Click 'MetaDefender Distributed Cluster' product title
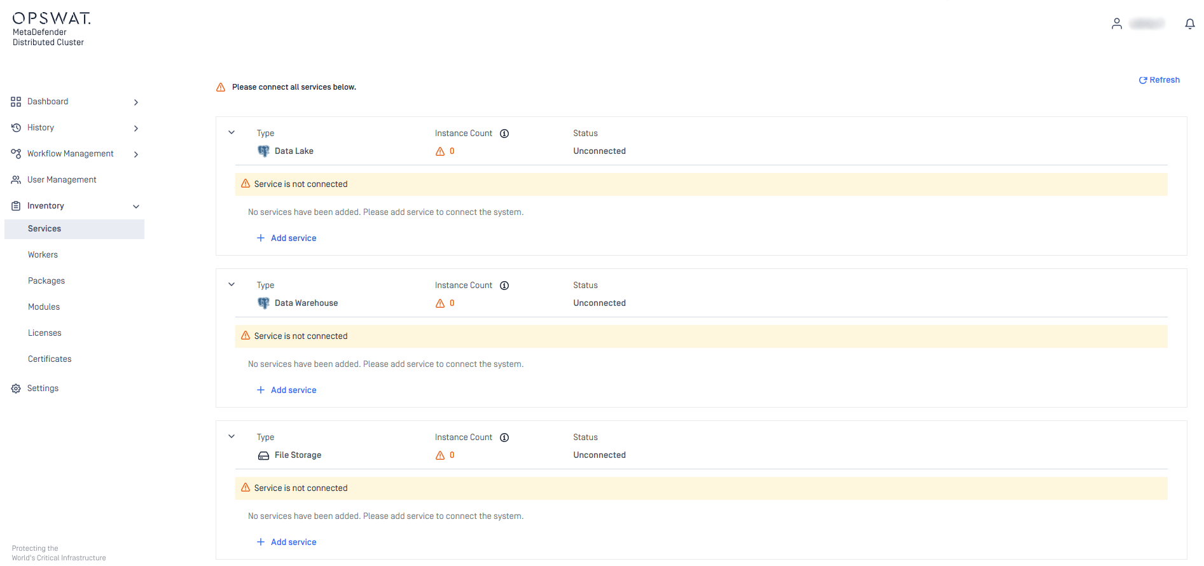This screenshot has height=566, width=1204. [x=48, y=38]
